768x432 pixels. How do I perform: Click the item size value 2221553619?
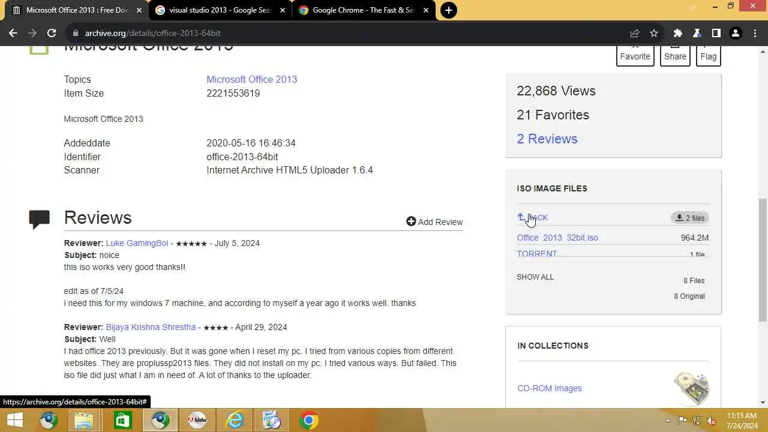[233, 93]
